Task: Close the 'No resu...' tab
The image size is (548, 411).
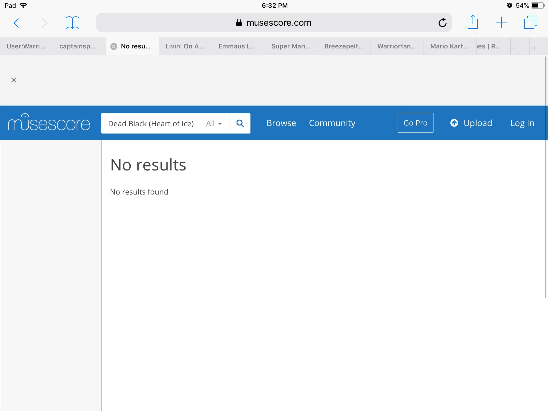Action: [x=114, y=46]
